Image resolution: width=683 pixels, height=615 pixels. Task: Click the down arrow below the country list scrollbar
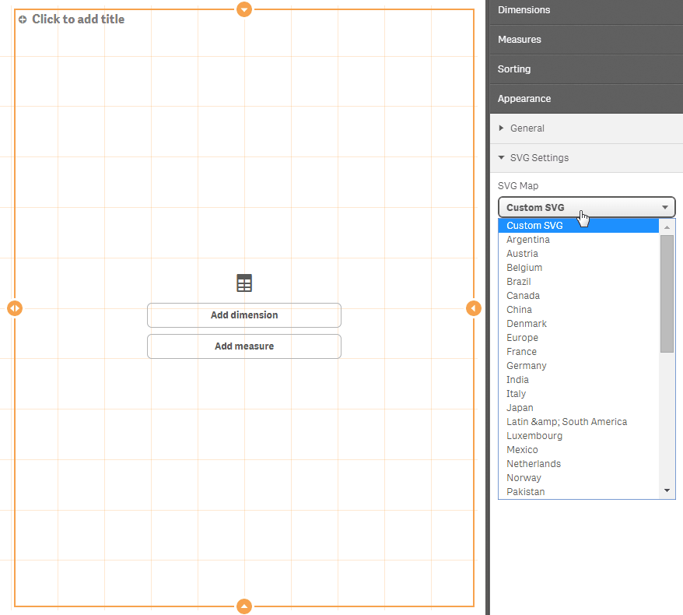click(x=667, y=490)
